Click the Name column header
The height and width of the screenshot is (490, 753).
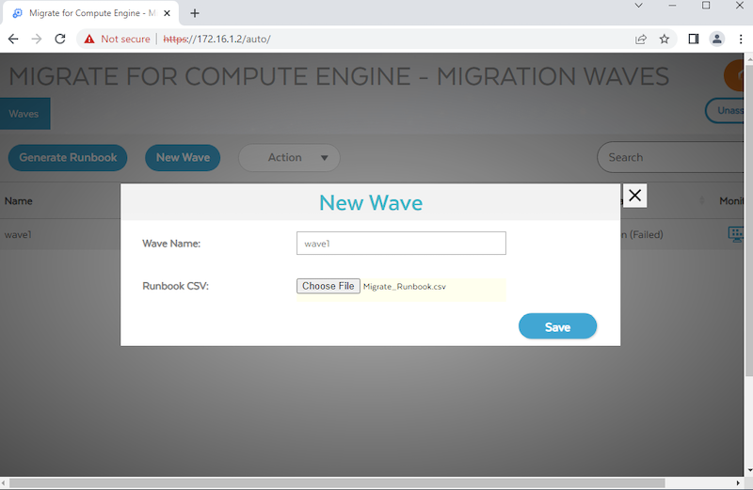pyautogui.click(x=19, y=201)
